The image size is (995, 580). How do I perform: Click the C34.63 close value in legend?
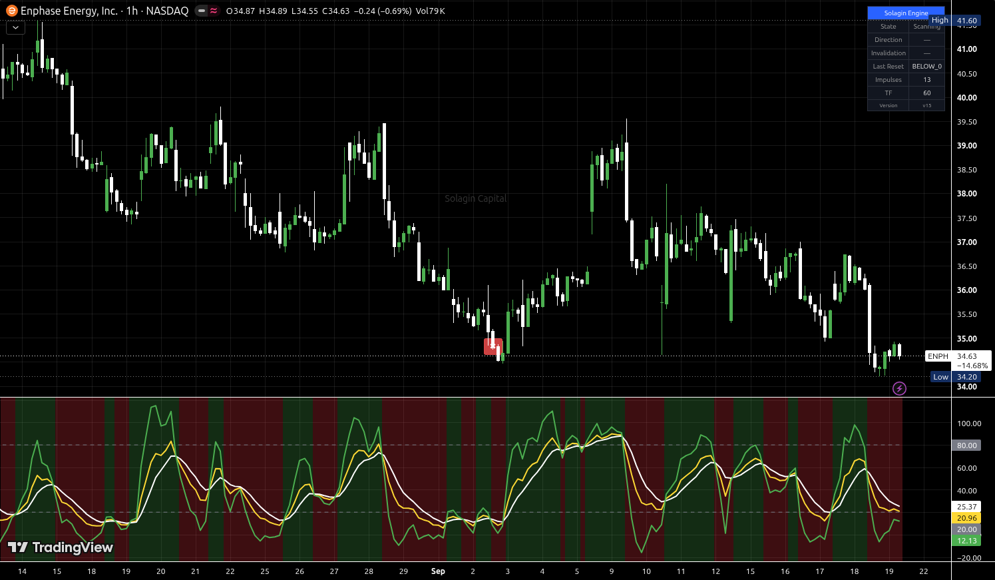(335, 11)
